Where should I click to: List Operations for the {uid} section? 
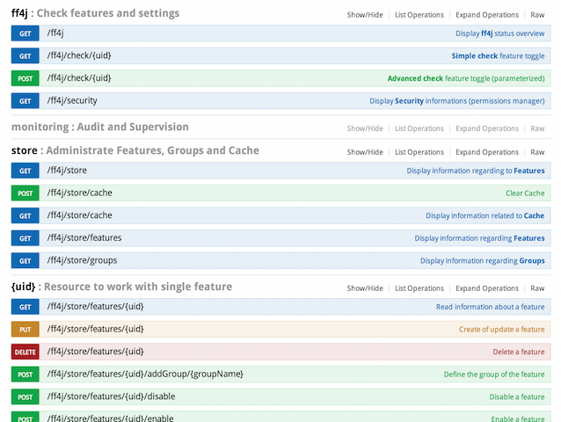(x=419, y=288)
